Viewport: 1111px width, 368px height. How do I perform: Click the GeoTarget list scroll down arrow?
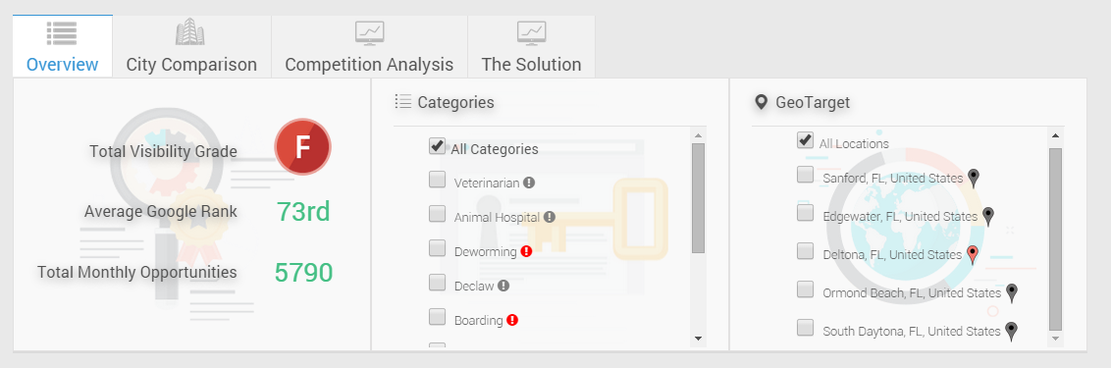click(x=1055, y=339)
